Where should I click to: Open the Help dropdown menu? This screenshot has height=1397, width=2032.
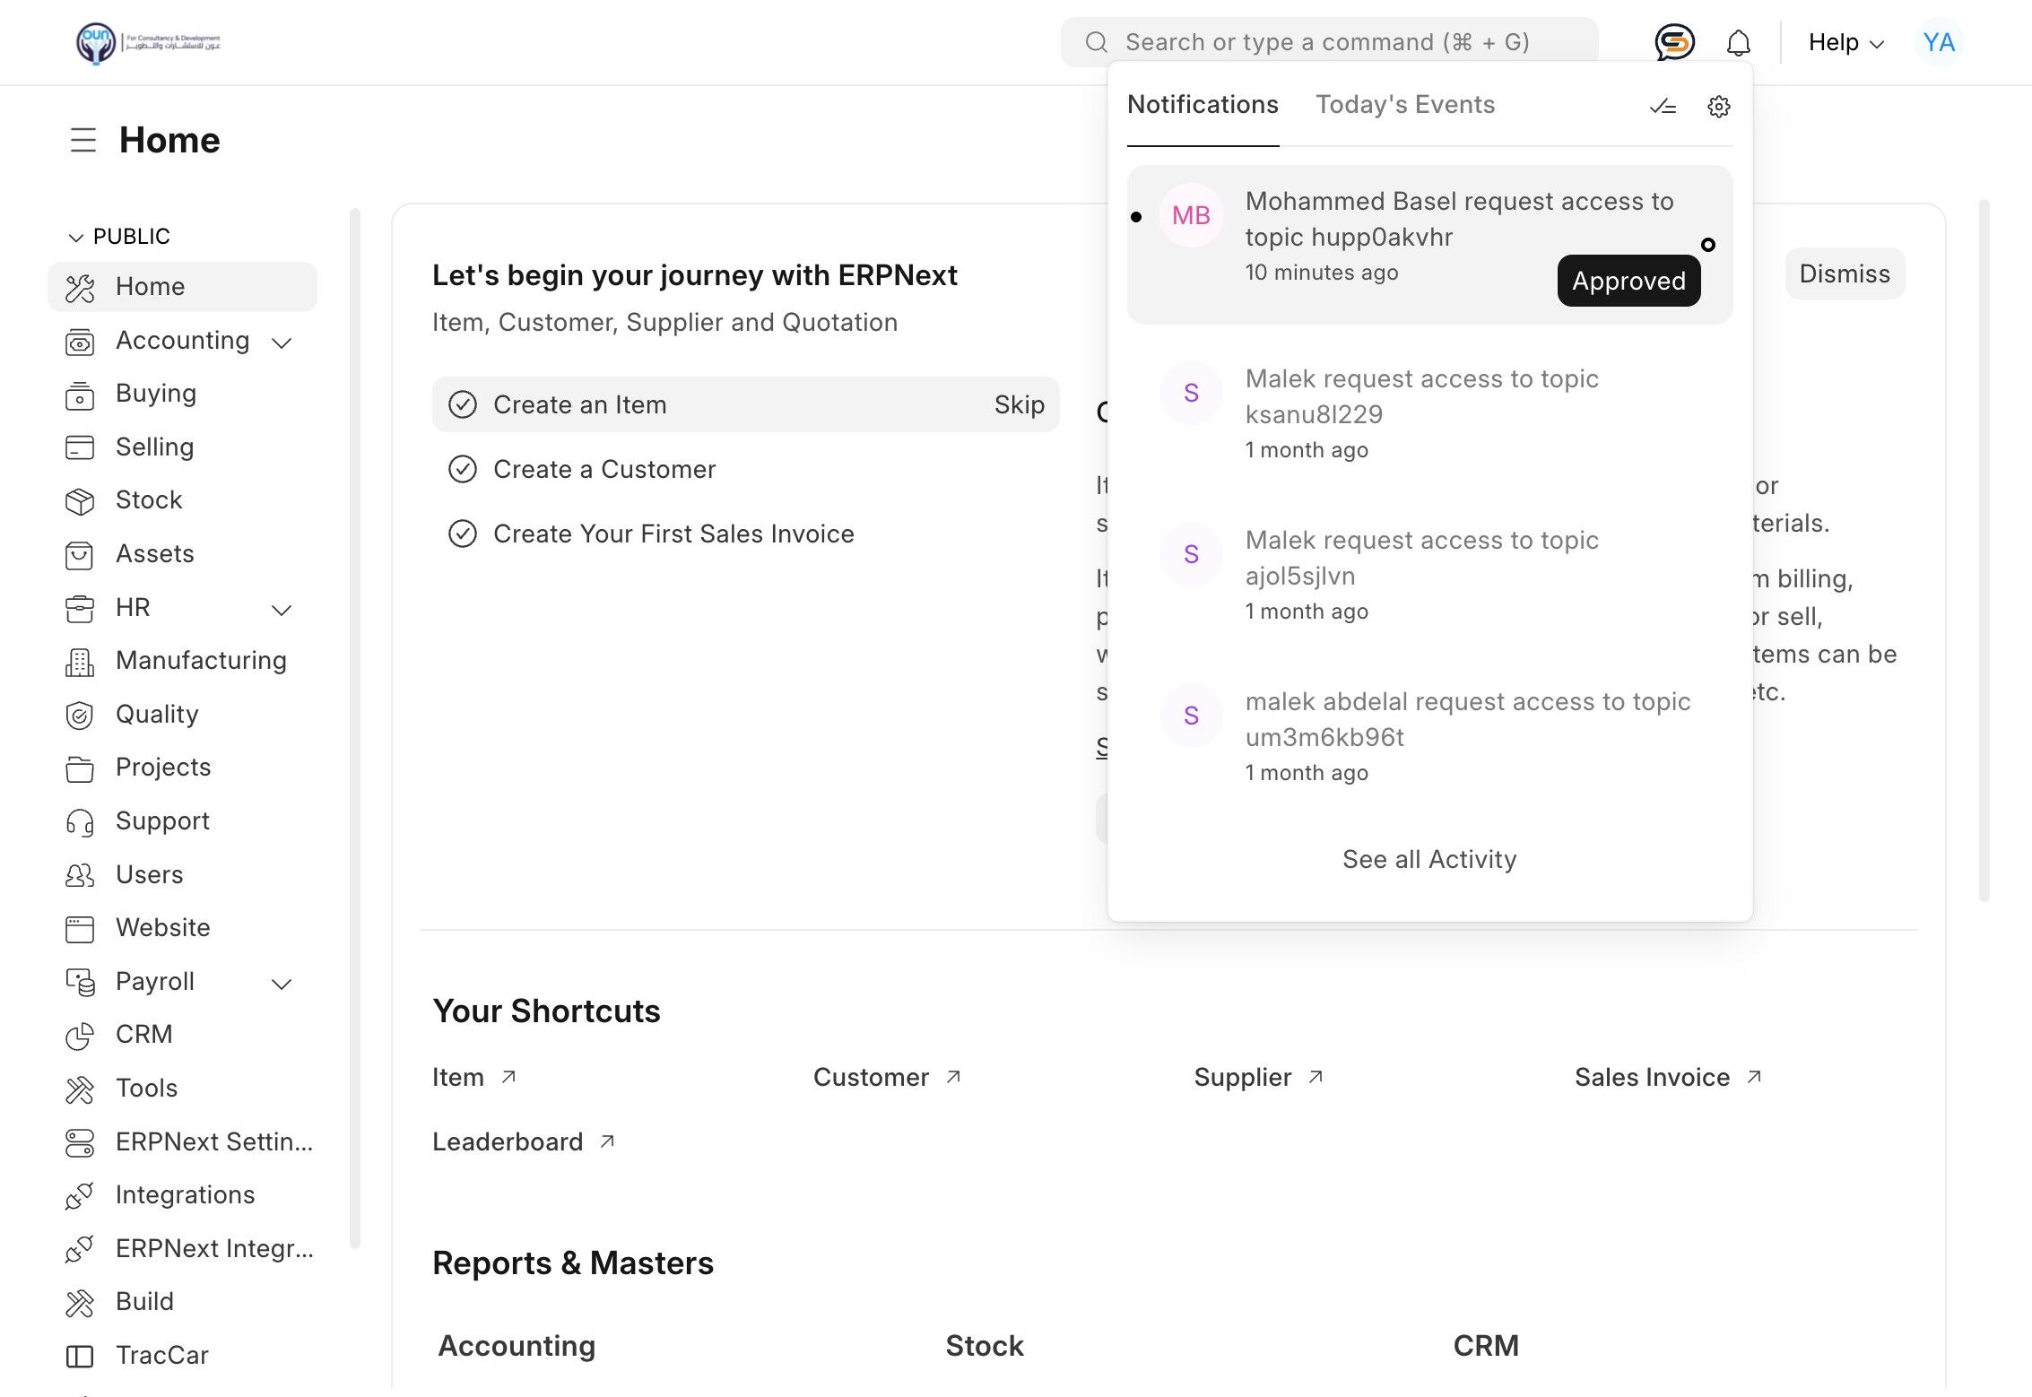pos(1845,42)
